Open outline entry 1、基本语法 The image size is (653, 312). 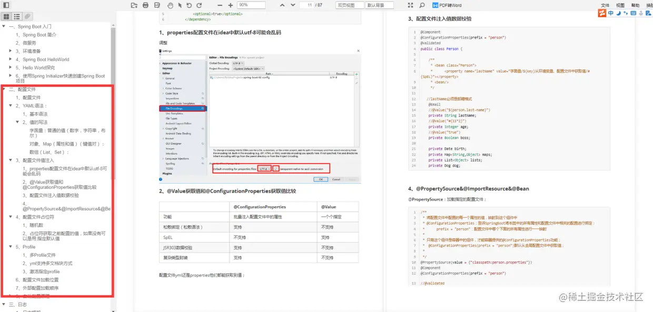point(35,114)
